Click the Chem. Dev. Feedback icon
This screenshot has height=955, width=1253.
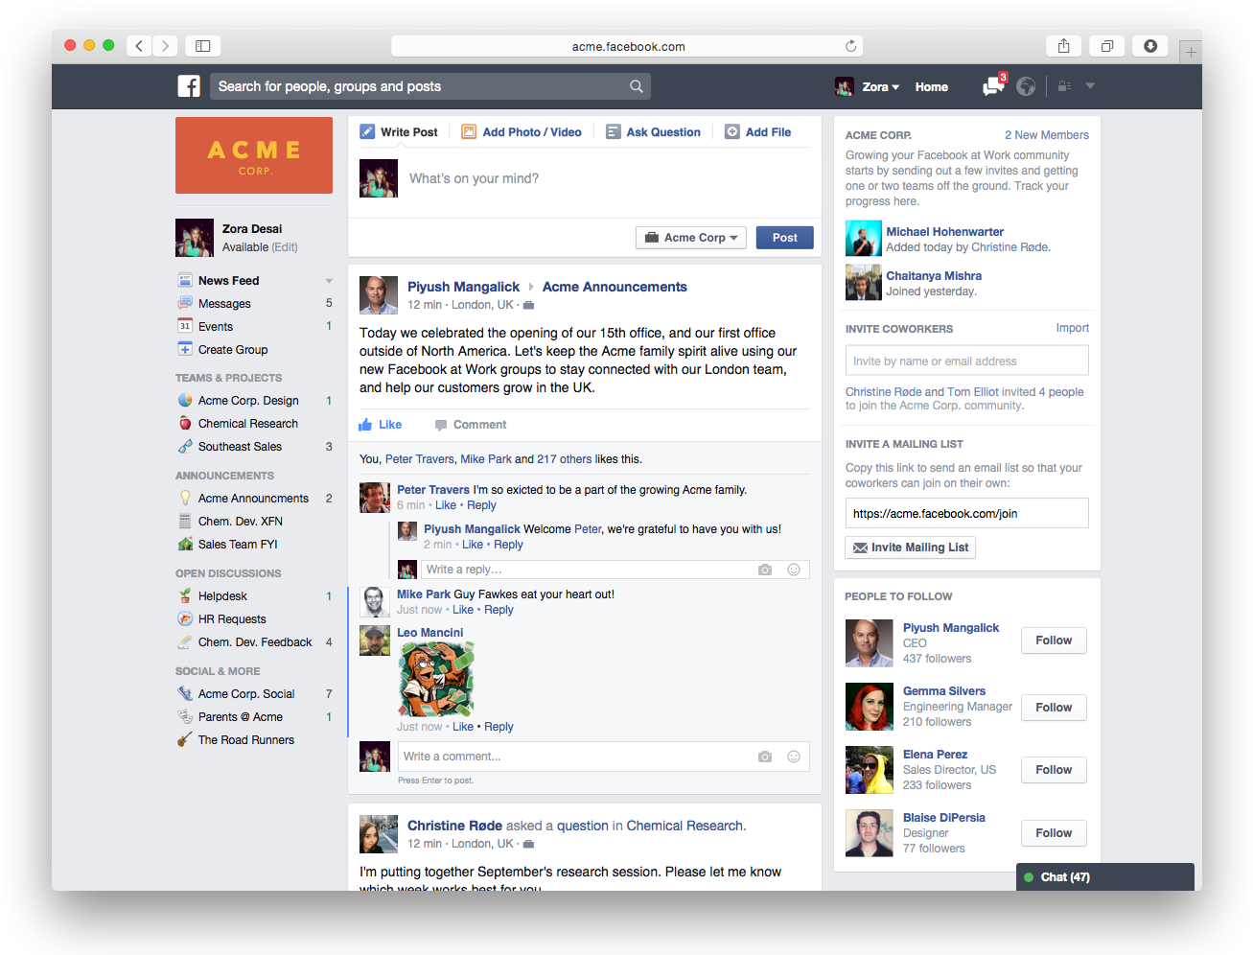click(185, 641)
